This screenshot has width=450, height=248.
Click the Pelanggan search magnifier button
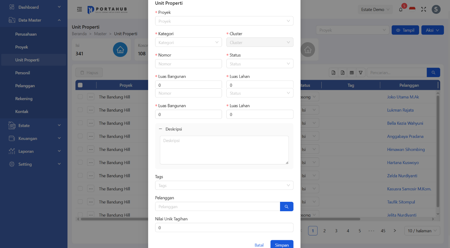286,207
